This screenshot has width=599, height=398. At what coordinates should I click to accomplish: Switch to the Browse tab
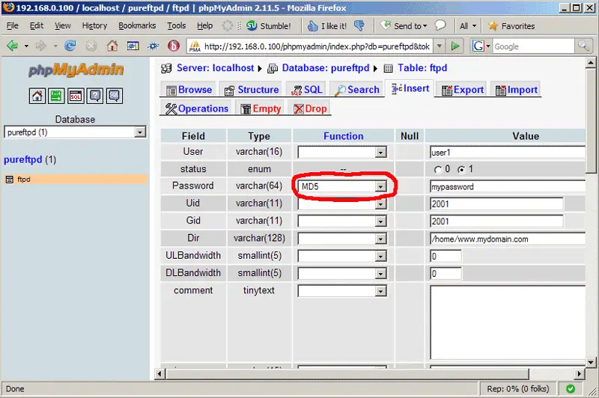tap(189, 90)
